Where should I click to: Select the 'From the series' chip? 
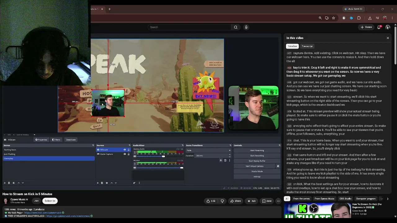tap(301, 199)
